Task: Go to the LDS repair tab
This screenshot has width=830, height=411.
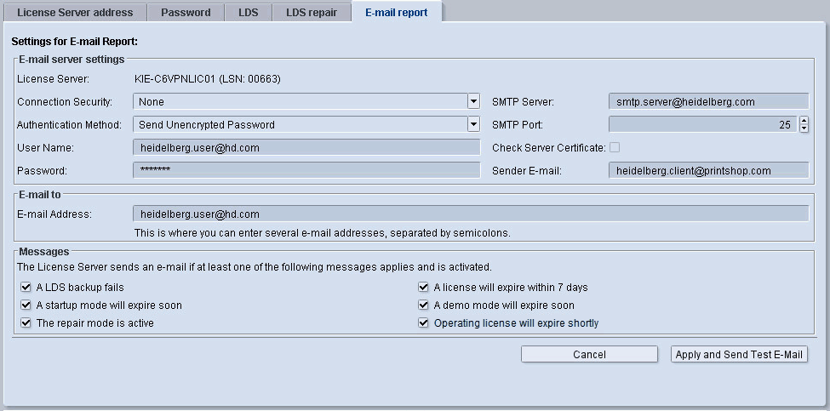Action: [x=311, y=13]
